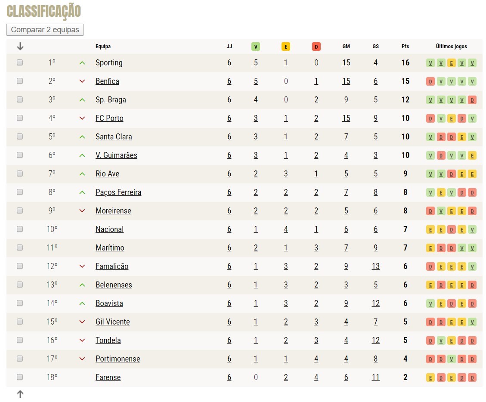Click the Equipa column header
Viewport: 486px width, 402px height.
[x=103, y=46]
